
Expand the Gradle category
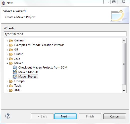pyautogui.click(x=7, y=54)
